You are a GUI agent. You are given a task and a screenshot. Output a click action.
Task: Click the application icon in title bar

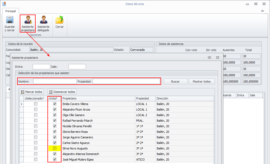click(4, 4)
